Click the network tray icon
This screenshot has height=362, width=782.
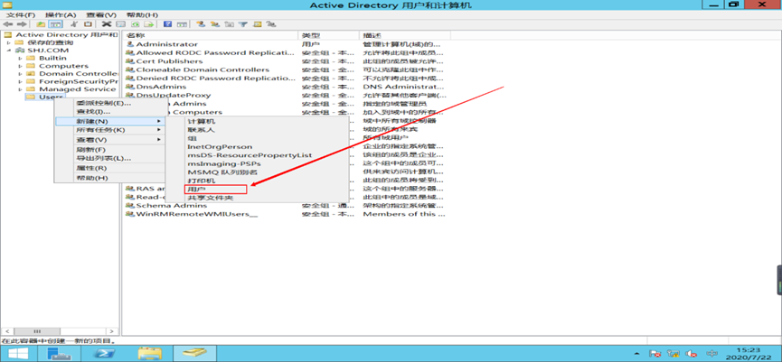pyautogui.click(x=674, y=354)
